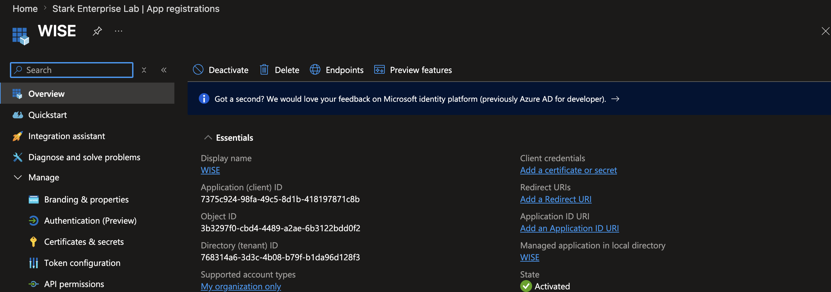The width and height of the screenshot is (831, 292).
Task: Click the Certificates key icon
Action: pos(33,241)
